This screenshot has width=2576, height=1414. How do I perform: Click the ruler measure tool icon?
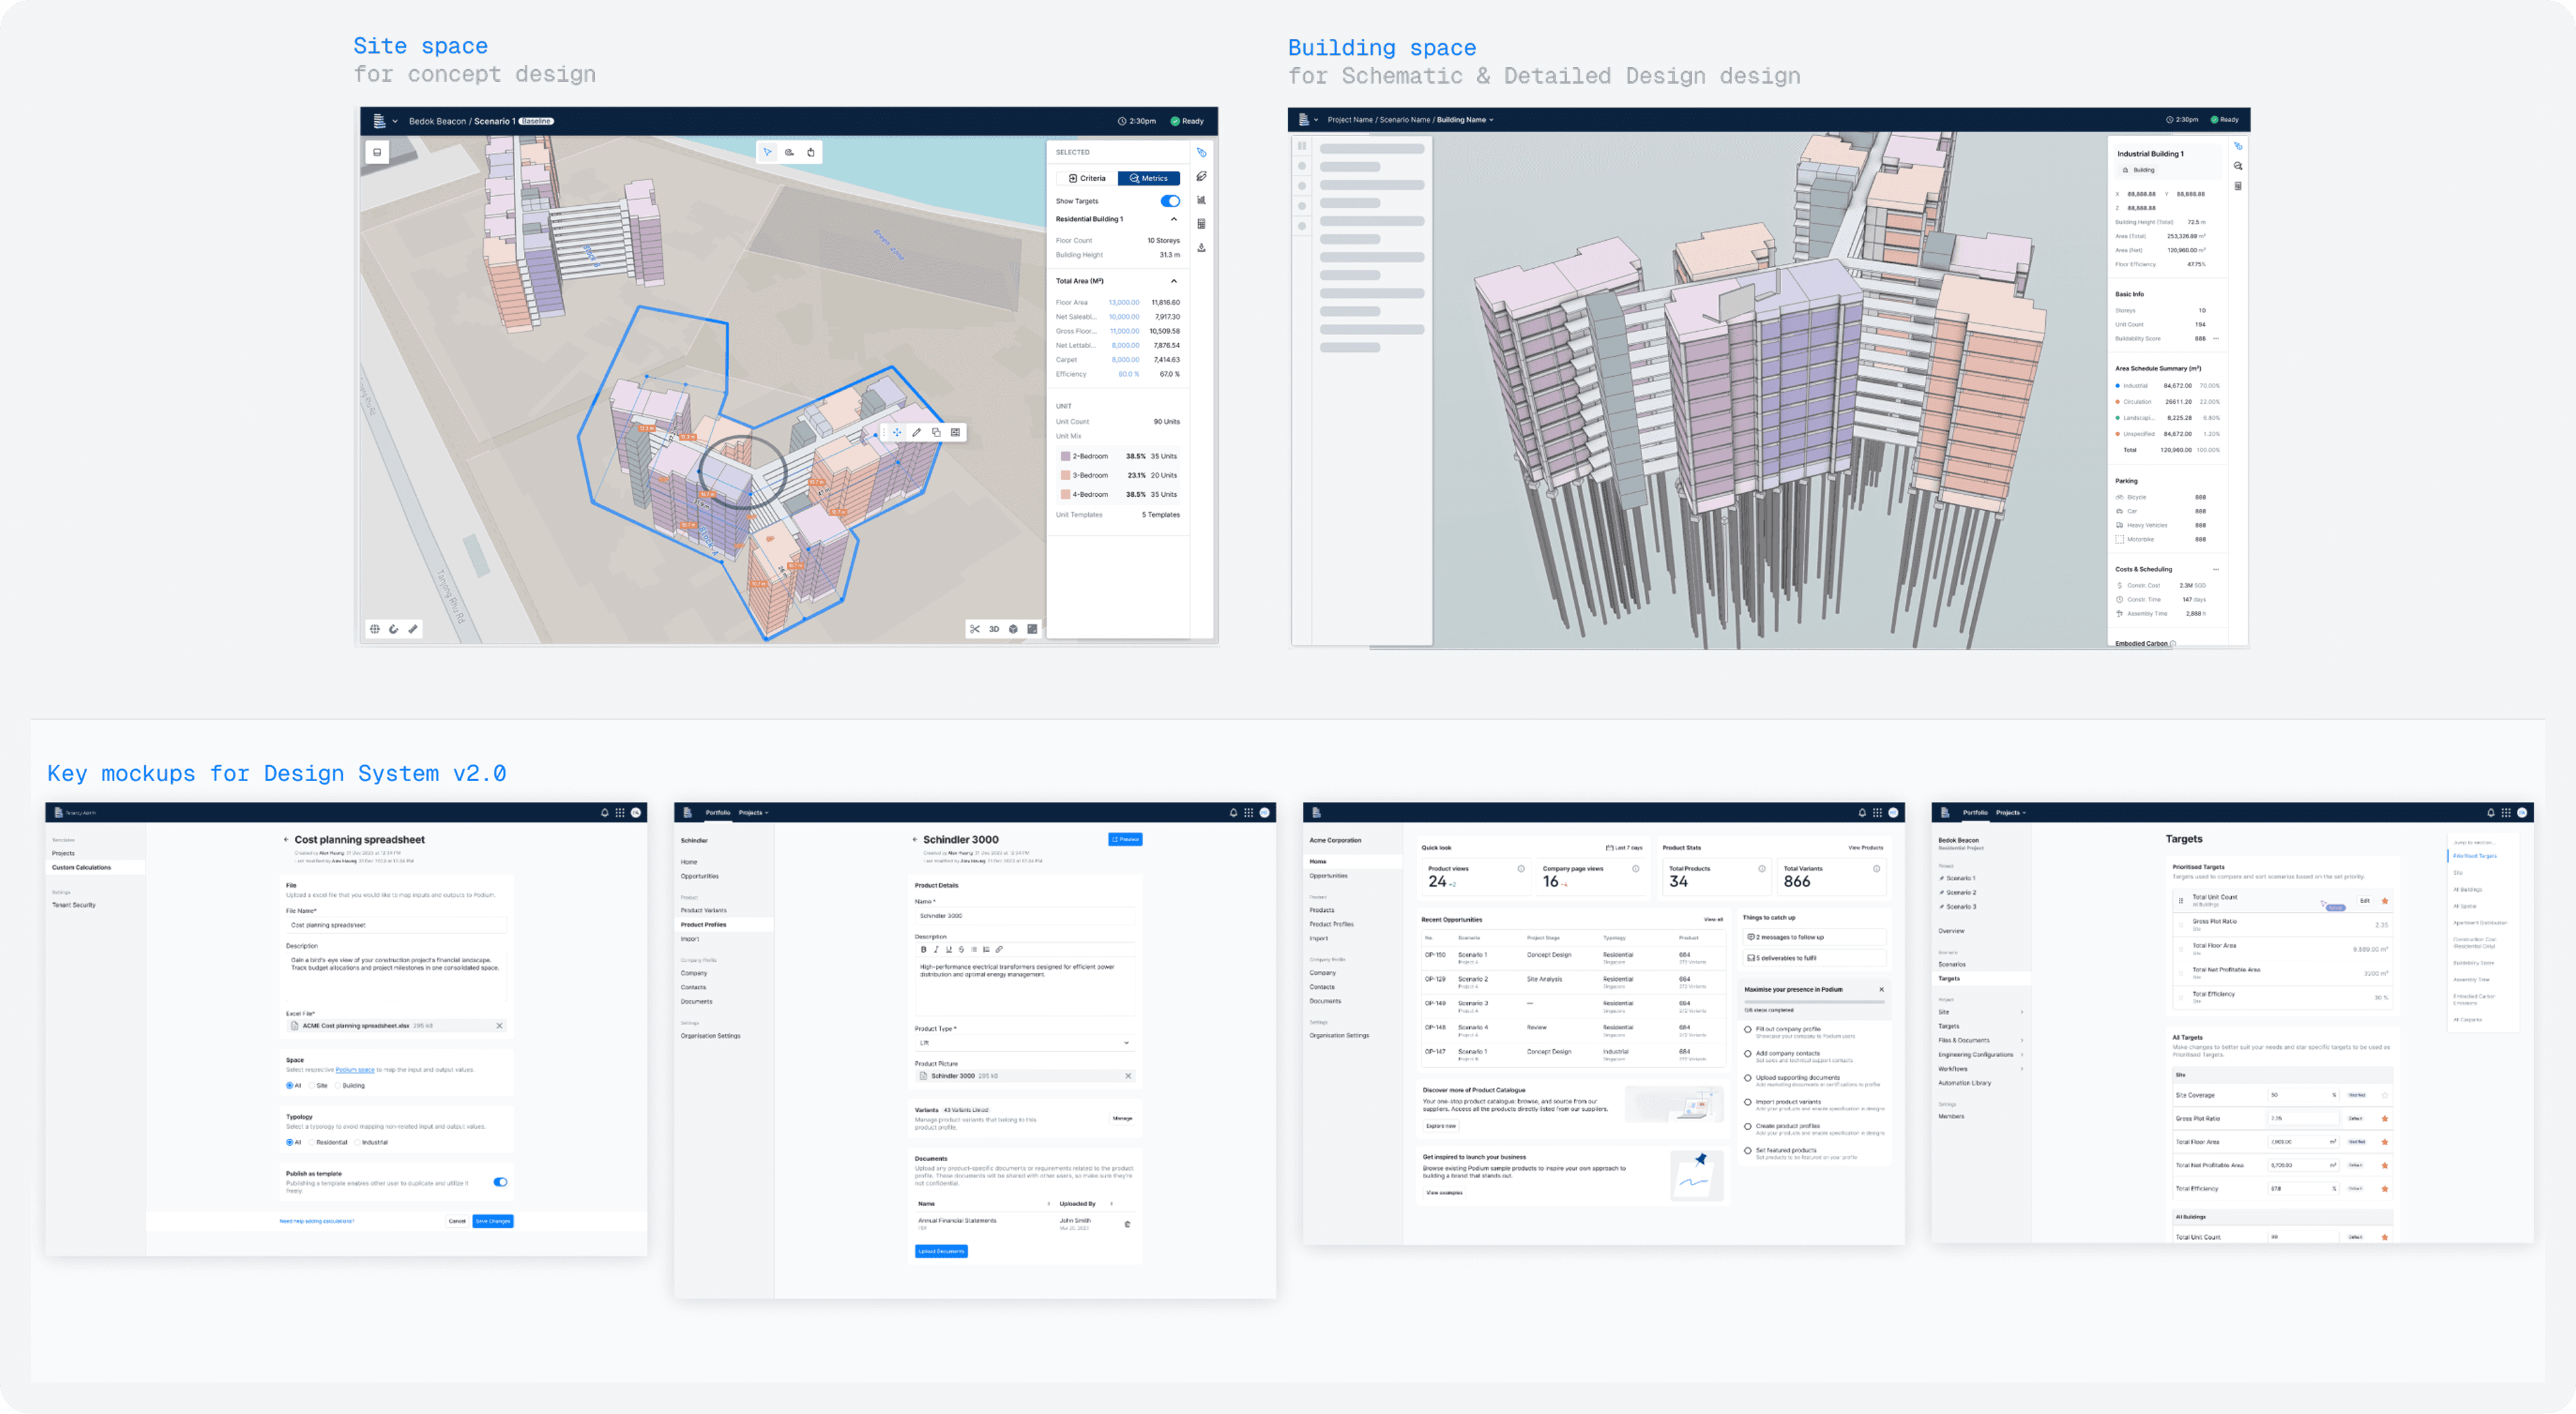tap(413, 630)
